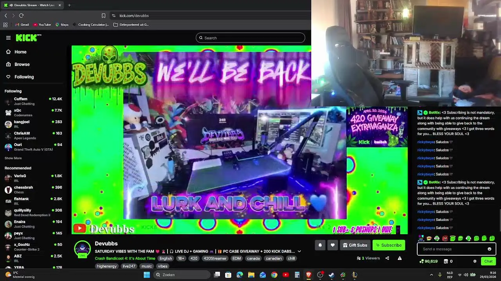Open the Gmail bookmark

[22, 25]
